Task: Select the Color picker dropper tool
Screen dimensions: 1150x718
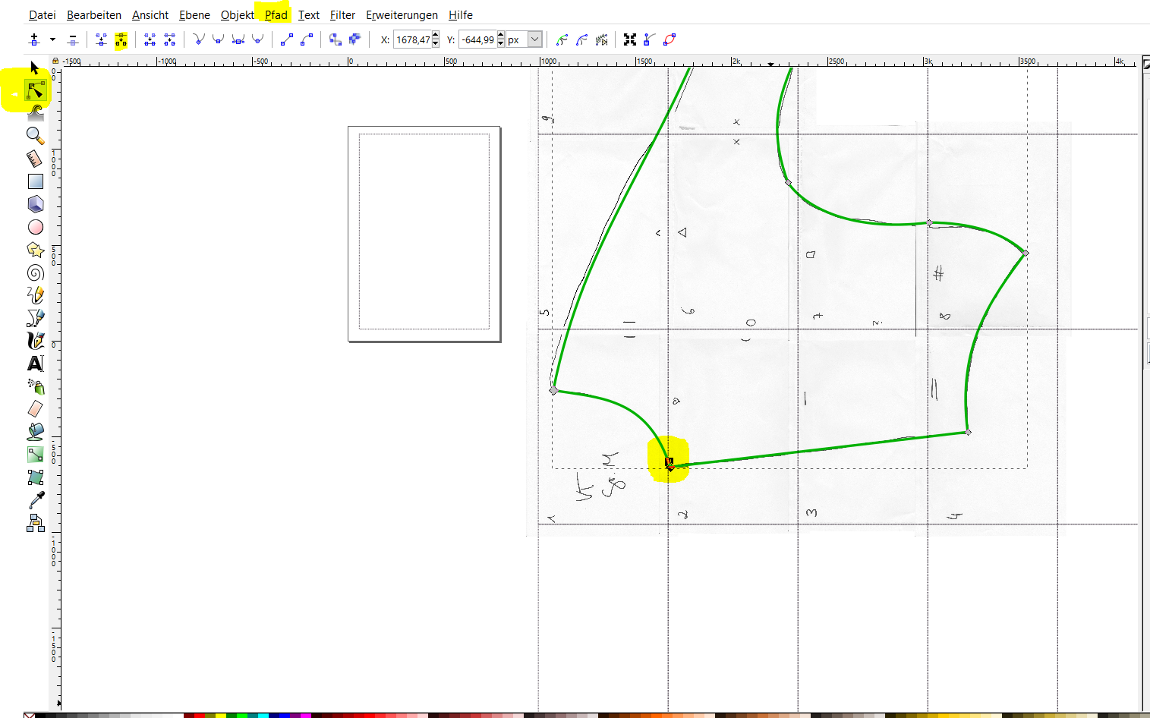Action: 35,500
